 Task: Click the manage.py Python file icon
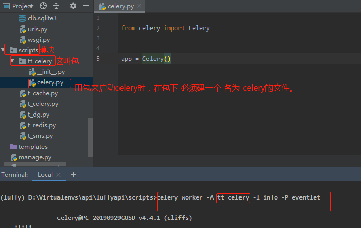point(14,157)
